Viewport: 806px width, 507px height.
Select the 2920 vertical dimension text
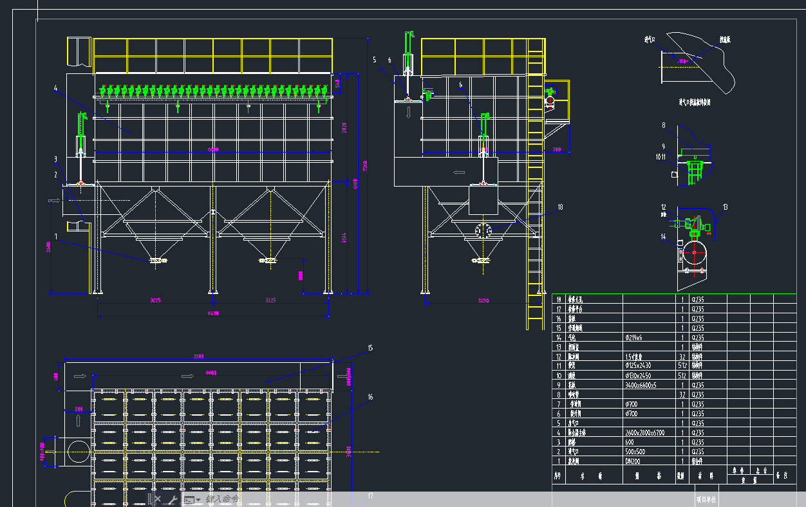344,128
